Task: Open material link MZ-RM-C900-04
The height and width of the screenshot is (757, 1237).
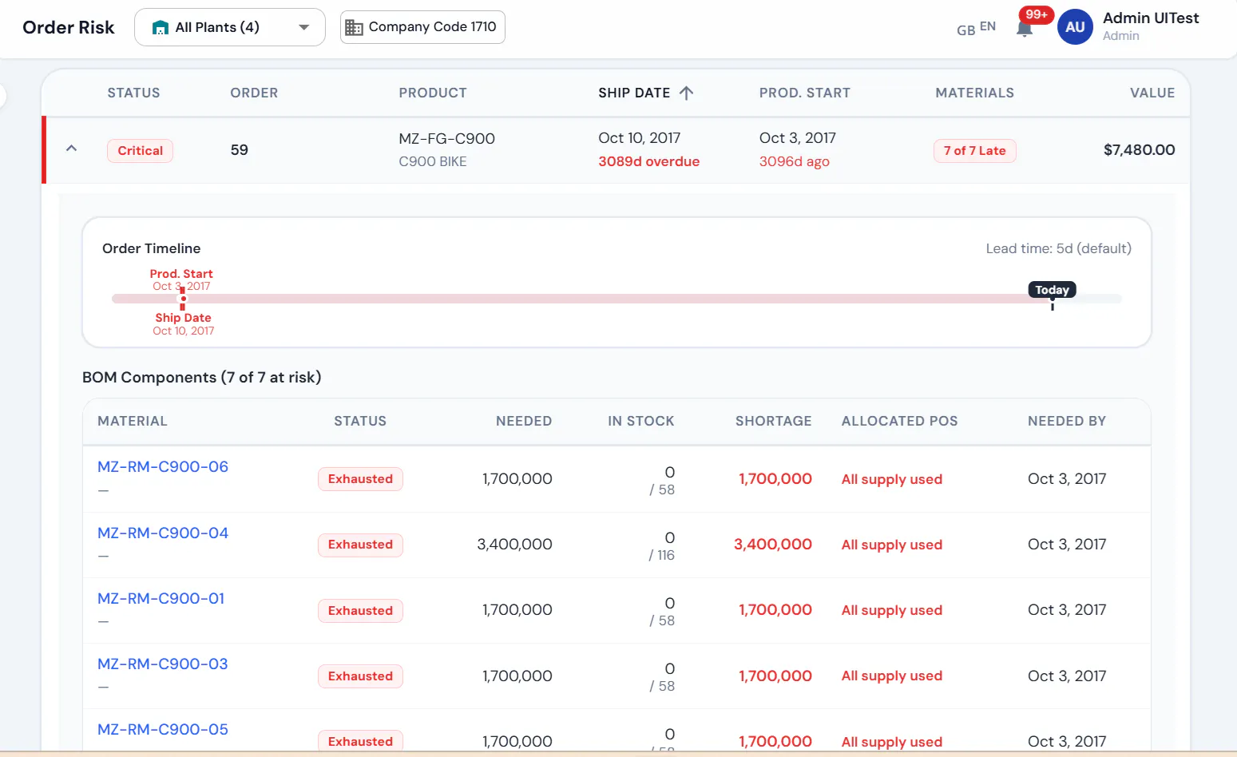Action: tap(163, 533)
